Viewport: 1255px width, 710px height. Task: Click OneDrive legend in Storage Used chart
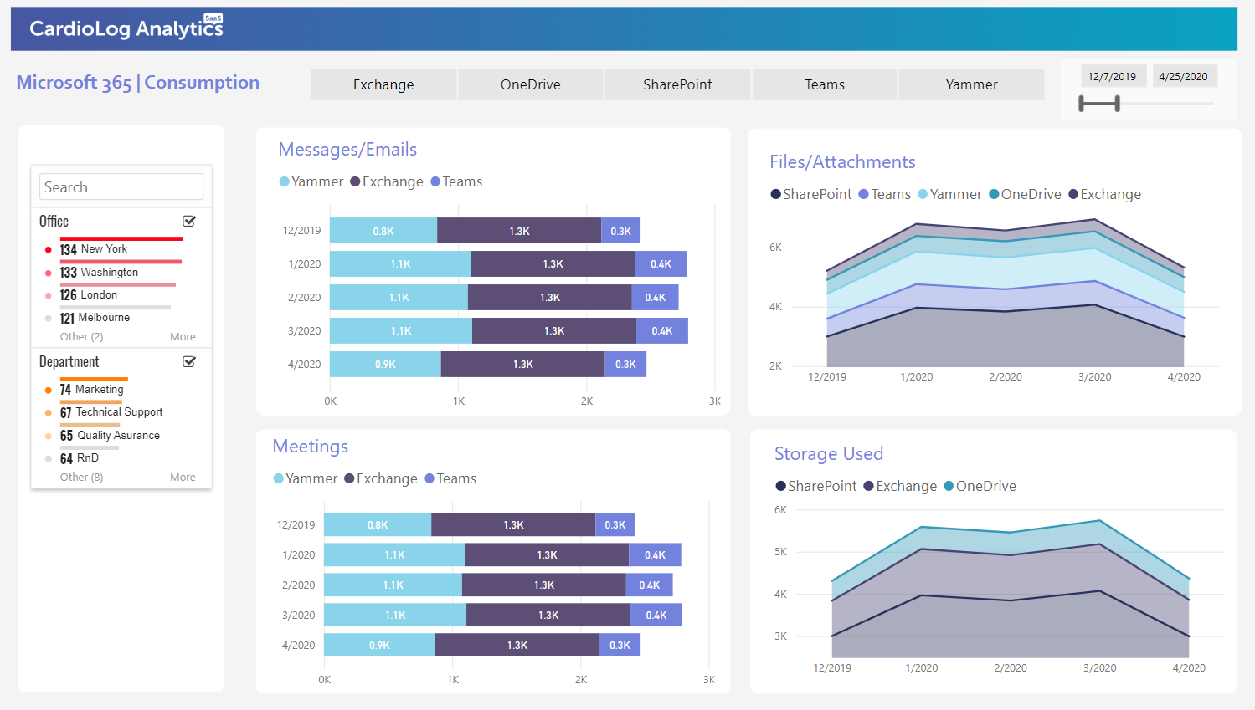(x=980, y=486)
